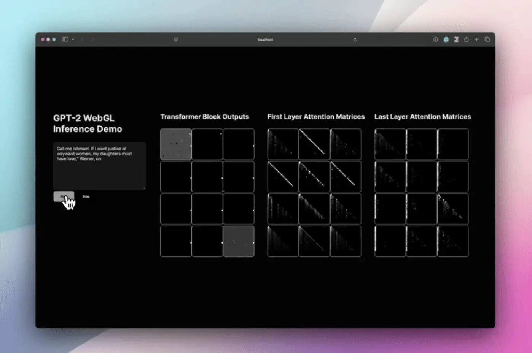Screen dimensions: 532x353
Task: Click the first First Layer attention matrix tile
Action: pyautogui.click(x=283, y=144)
